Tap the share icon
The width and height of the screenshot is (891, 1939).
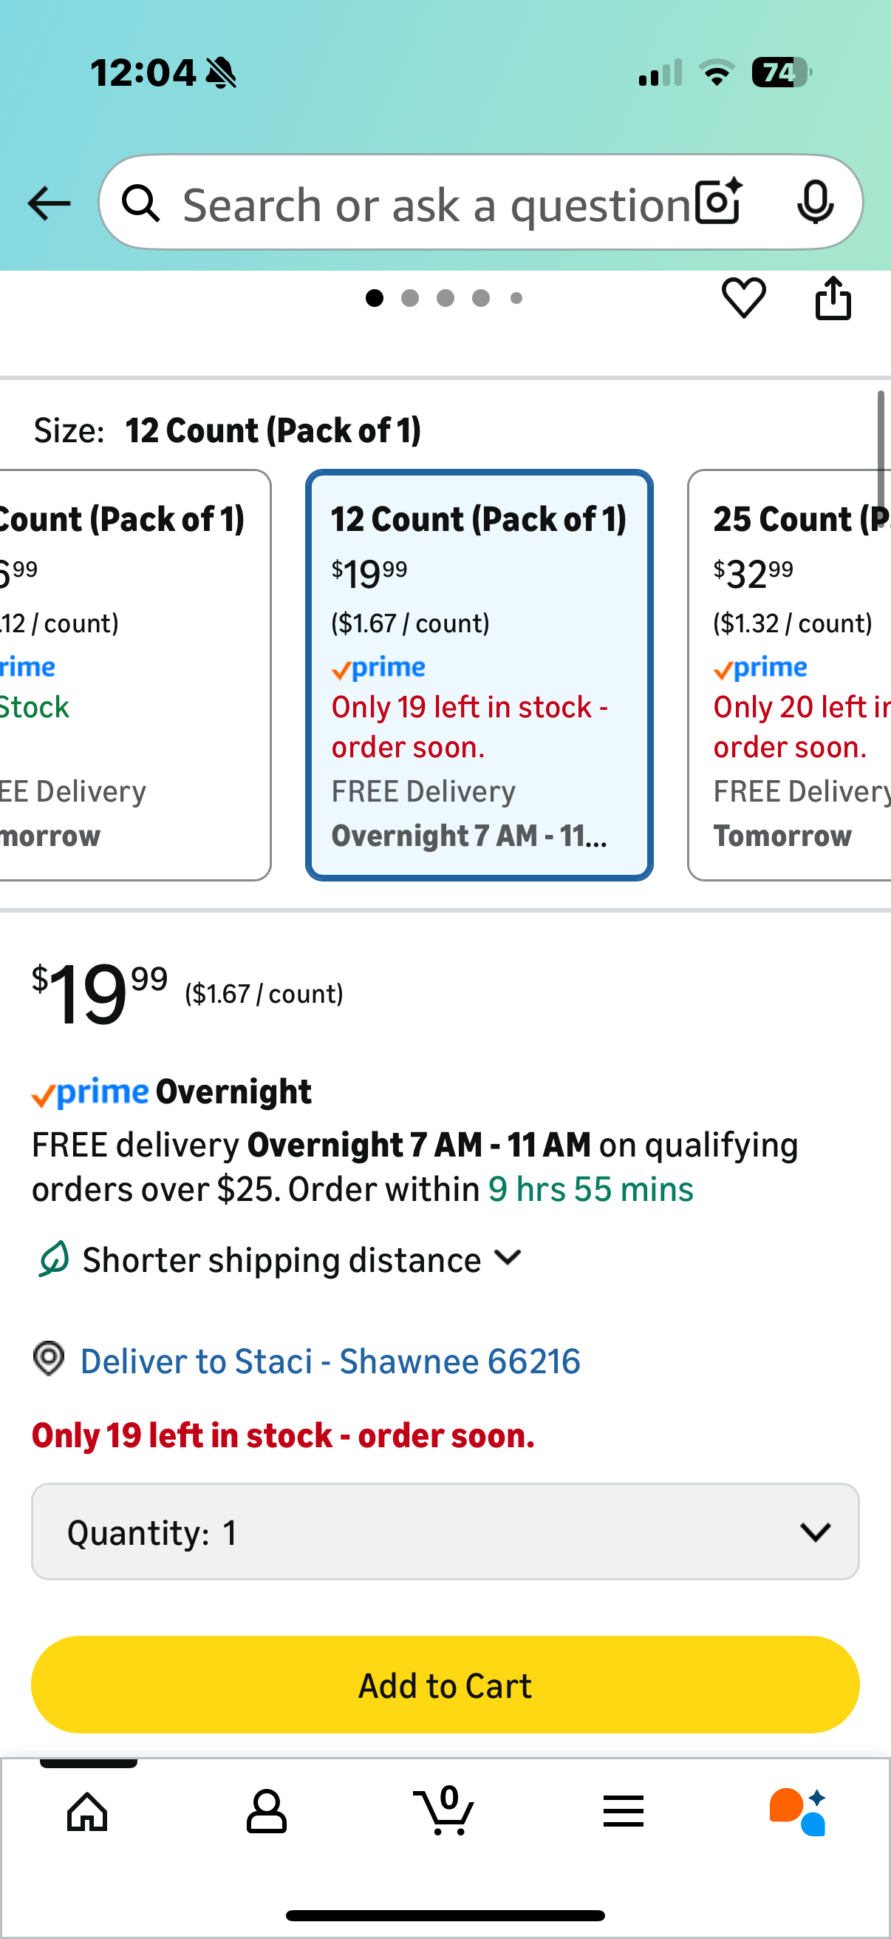coord(833,298)
